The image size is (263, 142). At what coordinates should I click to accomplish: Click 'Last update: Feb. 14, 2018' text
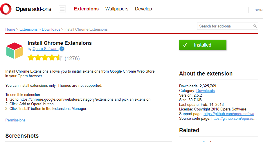201,105
